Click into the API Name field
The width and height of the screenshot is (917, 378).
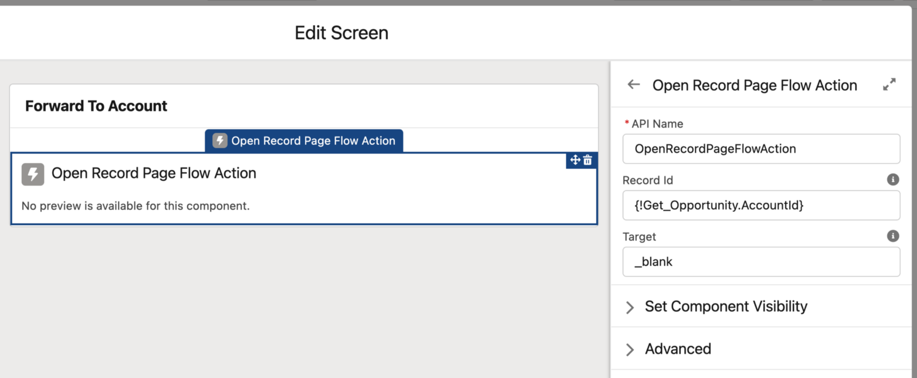click(761, 149)
